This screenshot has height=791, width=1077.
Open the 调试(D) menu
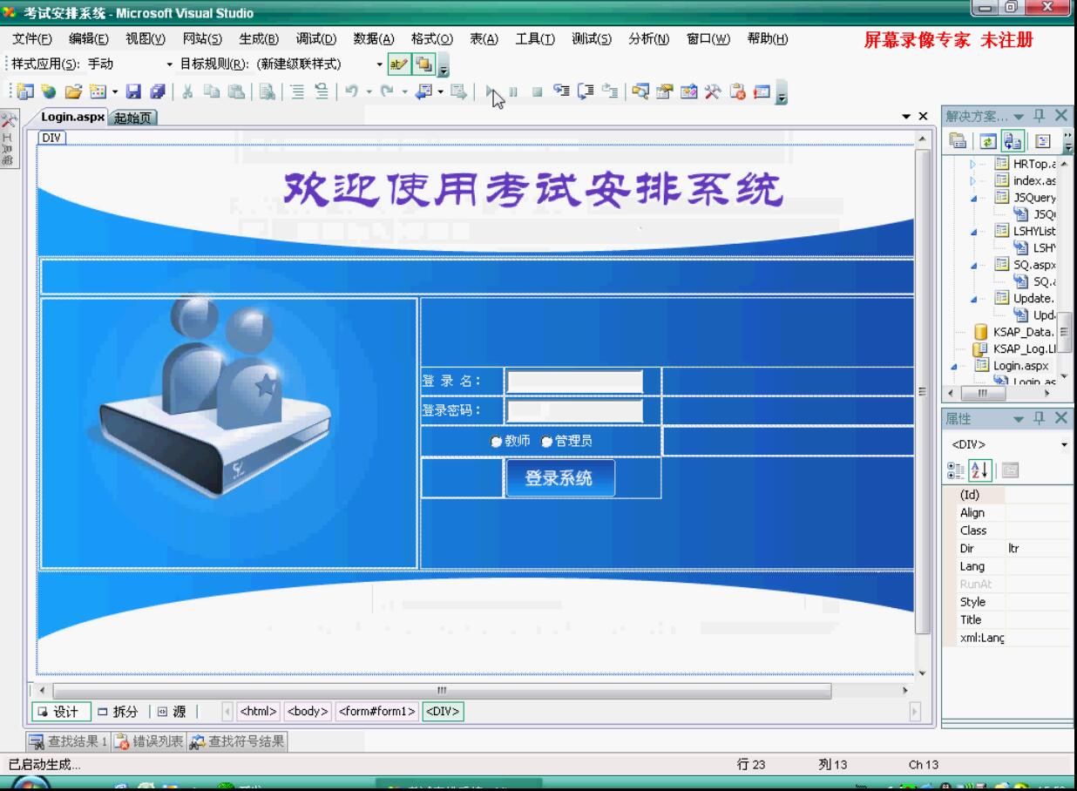316,38
